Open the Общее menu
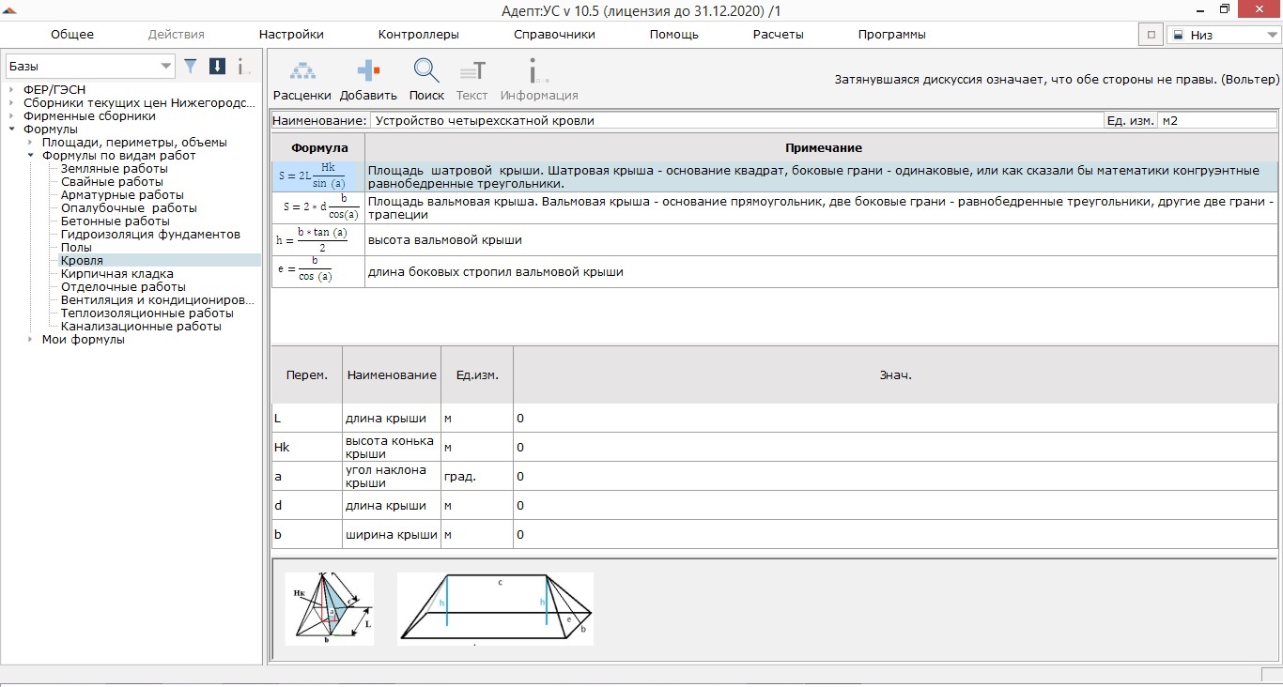Viewport: 1283px width, 687px height. pyautogui.click(x=72, y=35)
